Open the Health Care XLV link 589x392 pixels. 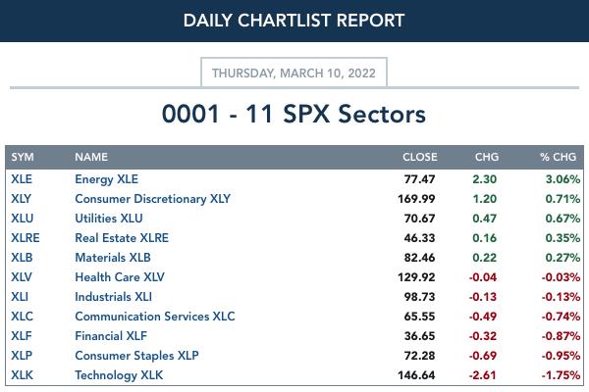(120, 277)
